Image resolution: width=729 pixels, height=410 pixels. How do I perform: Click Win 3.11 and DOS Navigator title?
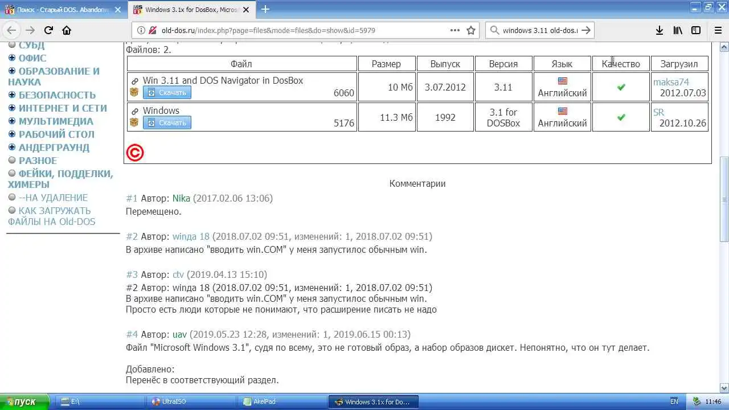point(223,81)
